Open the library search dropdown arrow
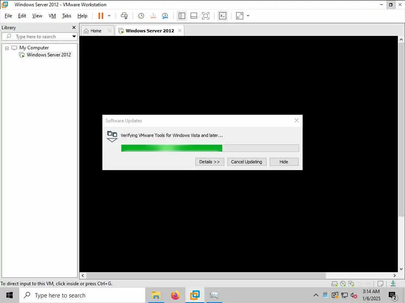405x303 pixels. pos(74,36)
